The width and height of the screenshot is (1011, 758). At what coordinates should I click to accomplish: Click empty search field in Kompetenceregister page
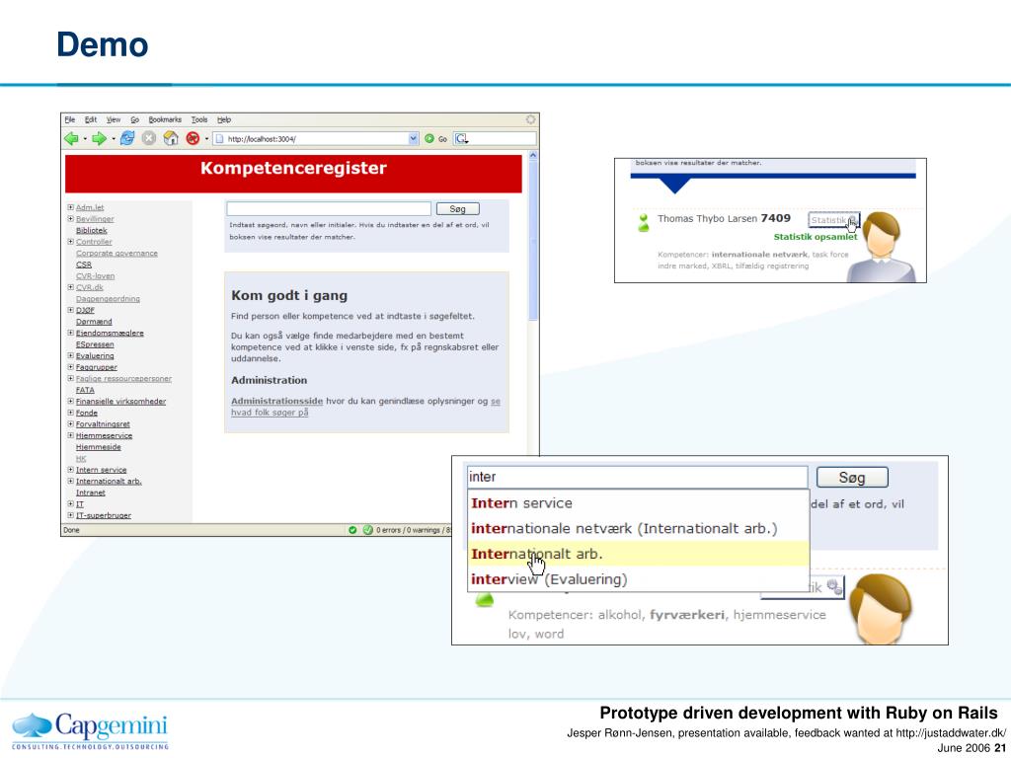coord(329,209)
